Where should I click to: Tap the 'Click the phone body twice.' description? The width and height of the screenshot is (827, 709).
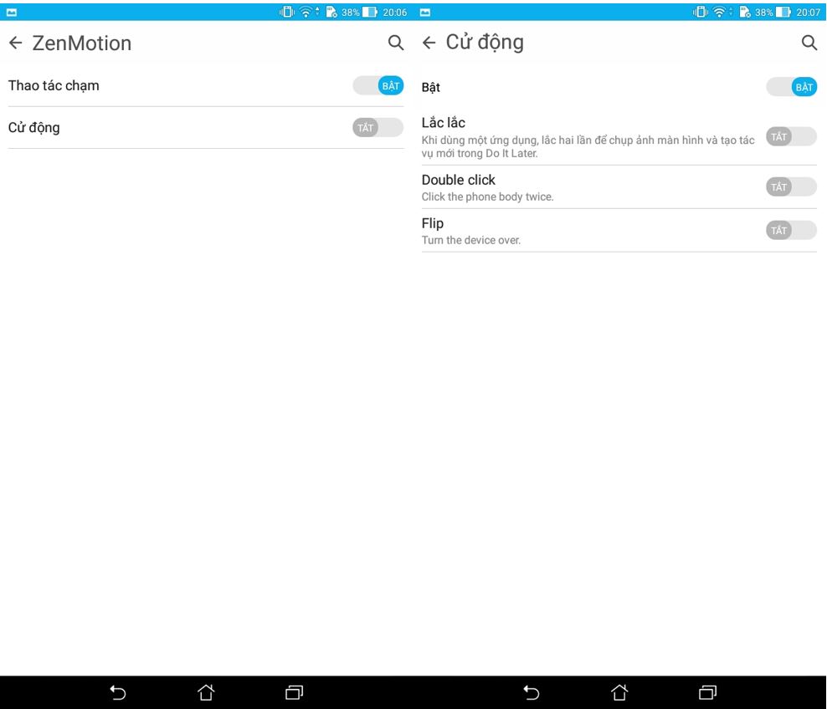pos(487,196)
